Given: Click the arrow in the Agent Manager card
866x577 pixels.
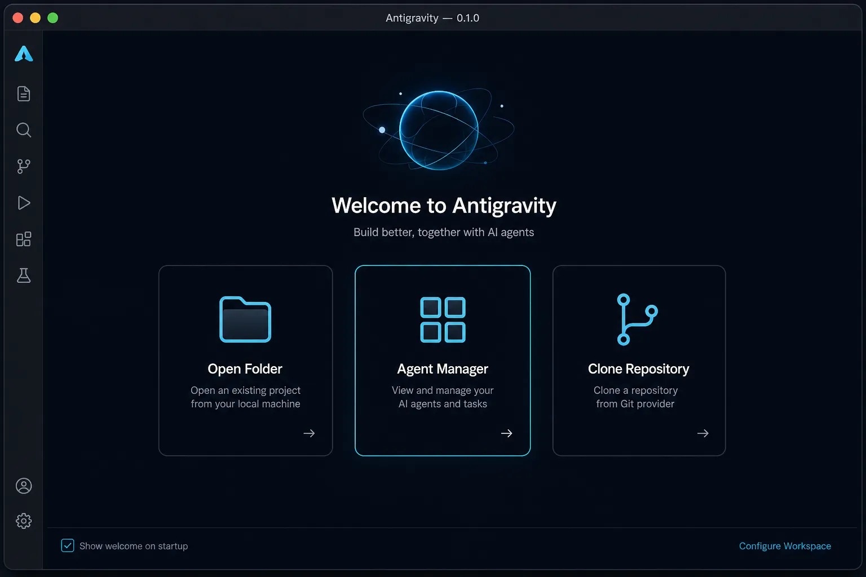Looking at the screenshot, I should point(506,433).
